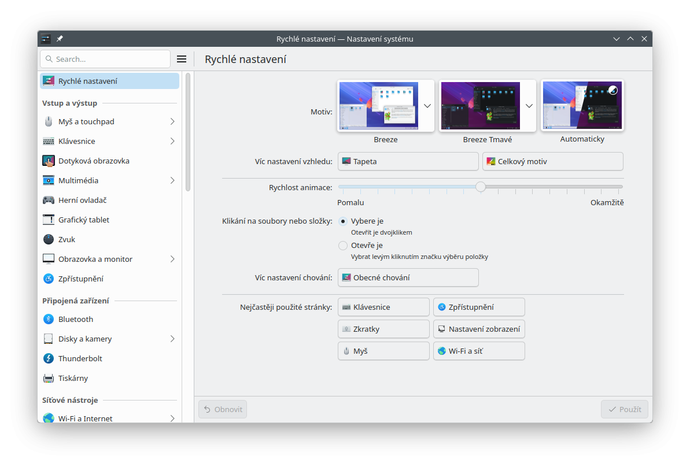Screen dimensions: 690x467
Task: Click the Zvuk sound icon
Action: [49, 239]
